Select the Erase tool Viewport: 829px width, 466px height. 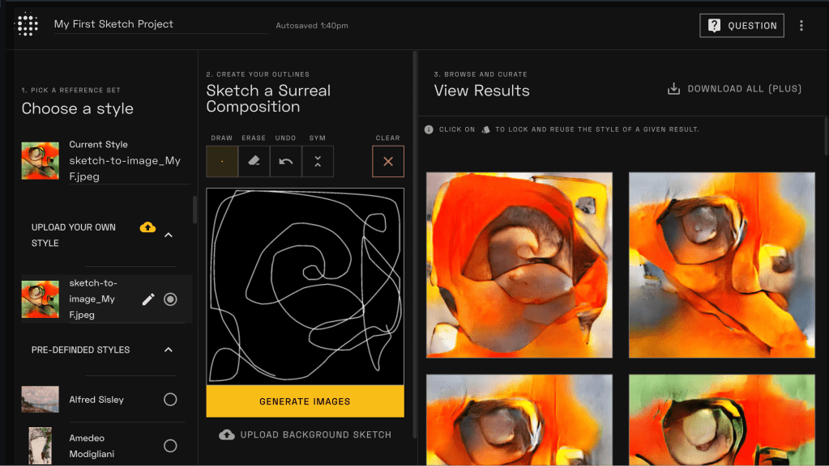254,161
